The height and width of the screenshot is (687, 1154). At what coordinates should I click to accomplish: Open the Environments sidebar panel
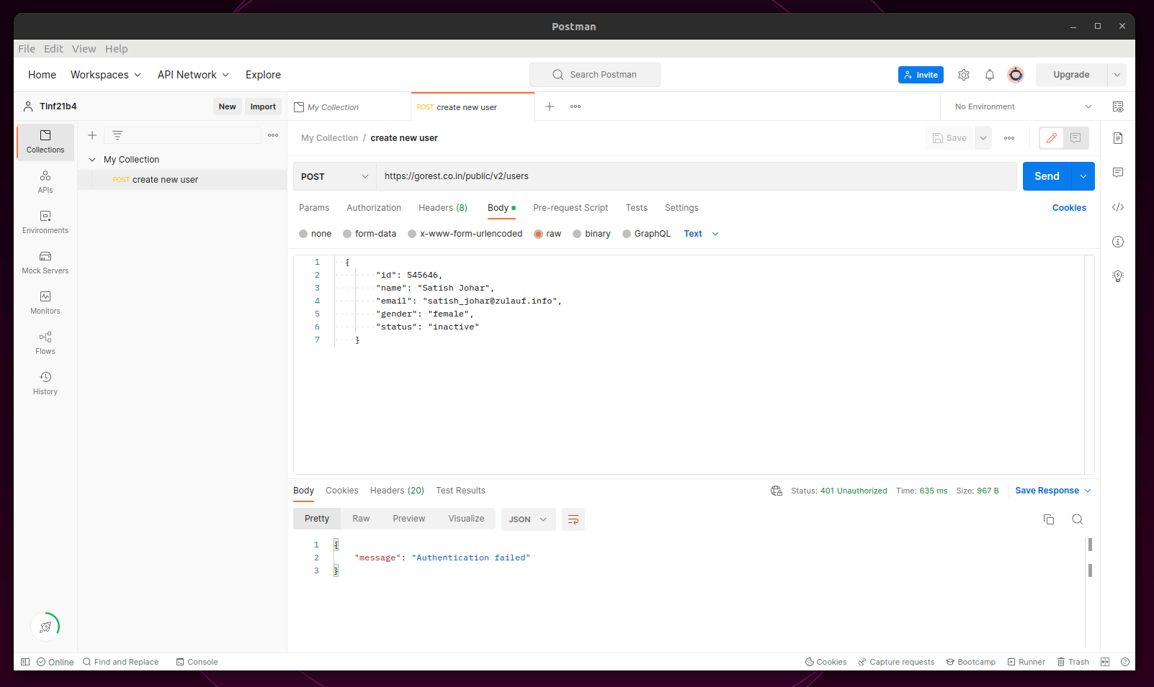(45, 222)
